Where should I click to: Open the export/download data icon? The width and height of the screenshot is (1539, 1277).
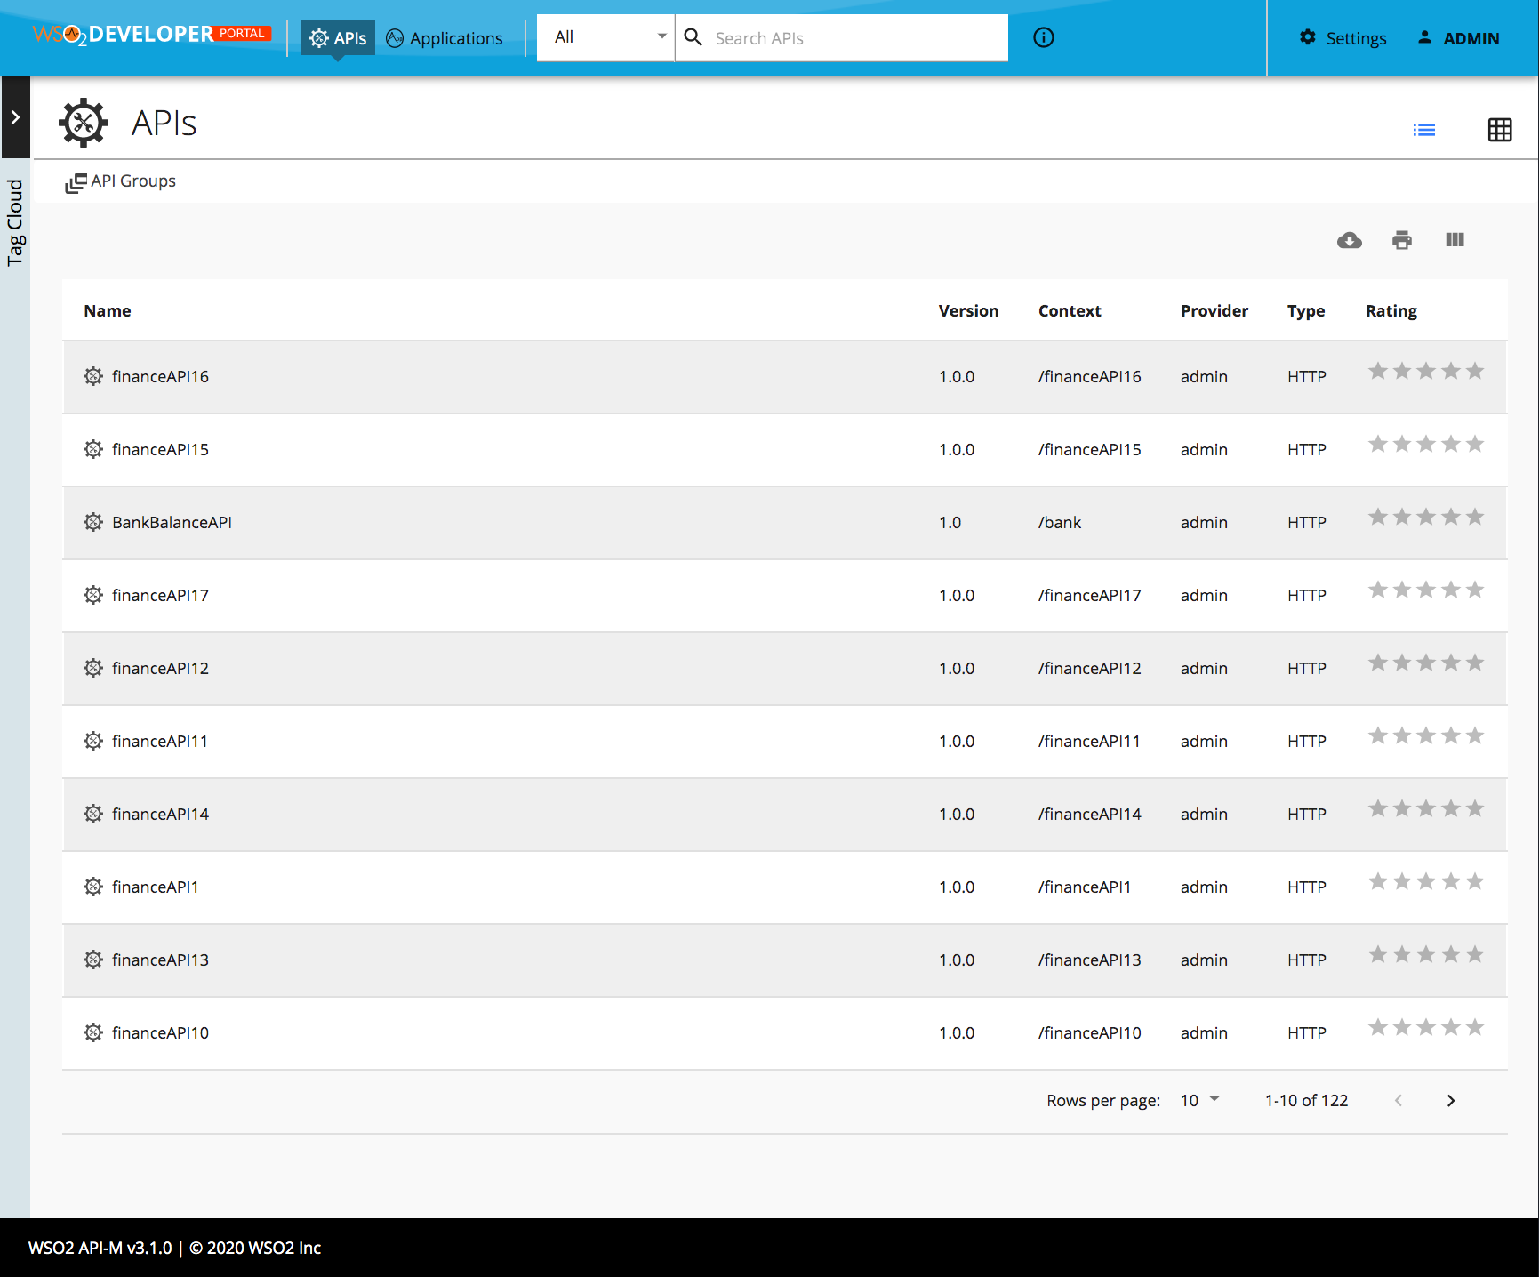1349,240
